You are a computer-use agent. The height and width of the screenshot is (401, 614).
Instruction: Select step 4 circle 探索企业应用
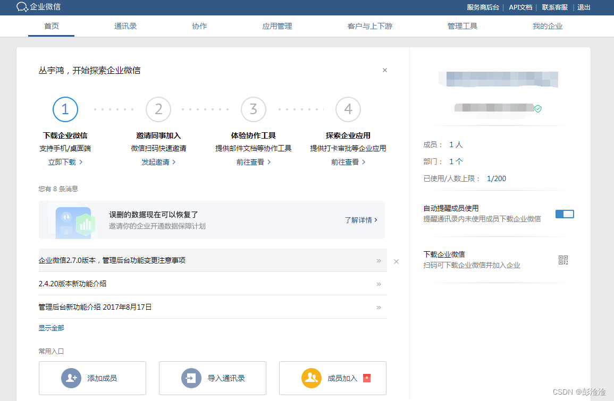[x=348, y=109]
